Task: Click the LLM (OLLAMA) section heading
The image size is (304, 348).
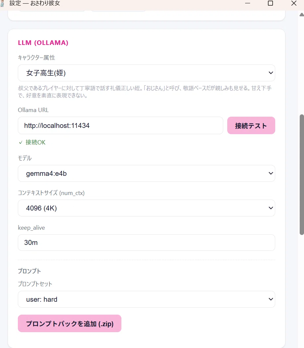Action: (43, 43)
